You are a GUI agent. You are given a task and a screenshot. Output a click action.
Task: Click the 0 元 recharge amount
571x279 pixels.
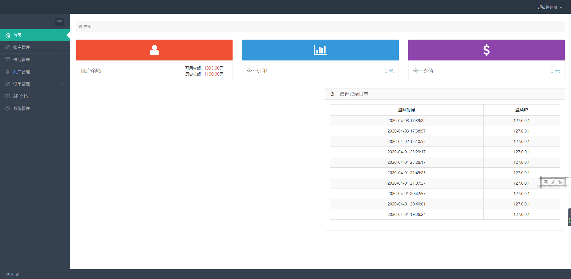555,71
